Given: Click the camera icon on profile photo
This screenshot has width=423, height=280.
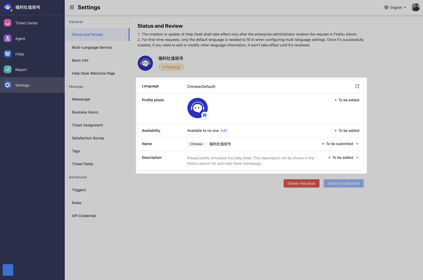Looking at the screenshot, I should (x=204, y=115).
